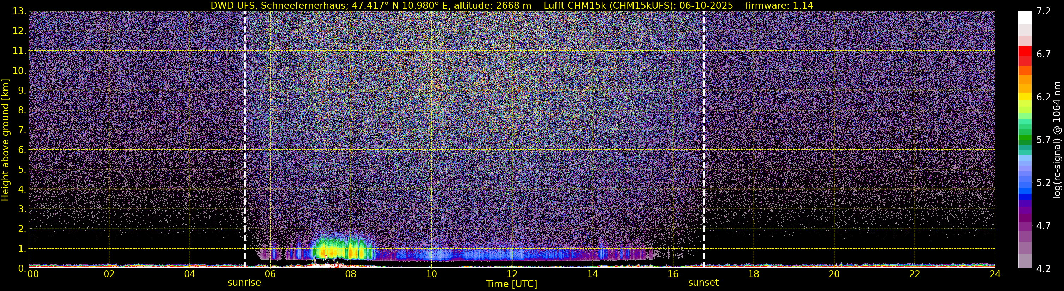Click the '06' time axis tick label
This screenshot has width=1064, height=291.
270,274
